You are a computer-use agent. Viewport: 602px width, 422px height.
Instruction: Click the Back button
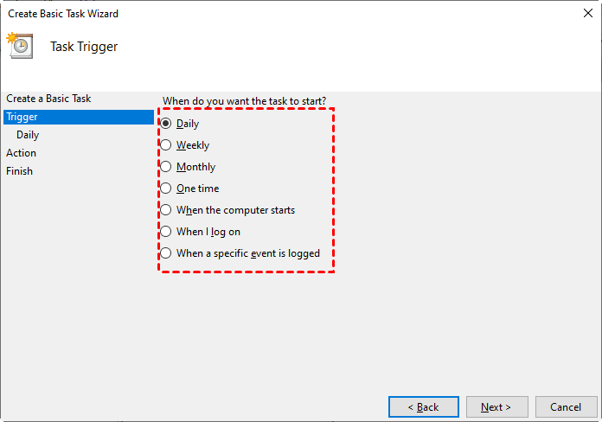[x=423, y=406]
